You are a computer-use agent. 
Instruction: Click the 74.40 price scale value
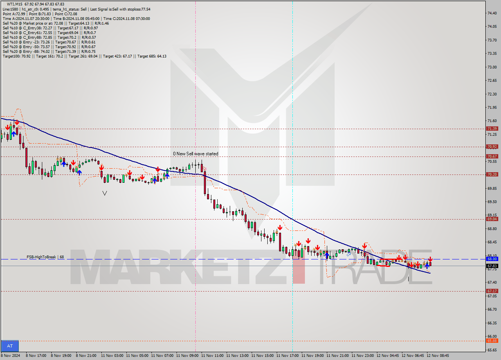492,13
